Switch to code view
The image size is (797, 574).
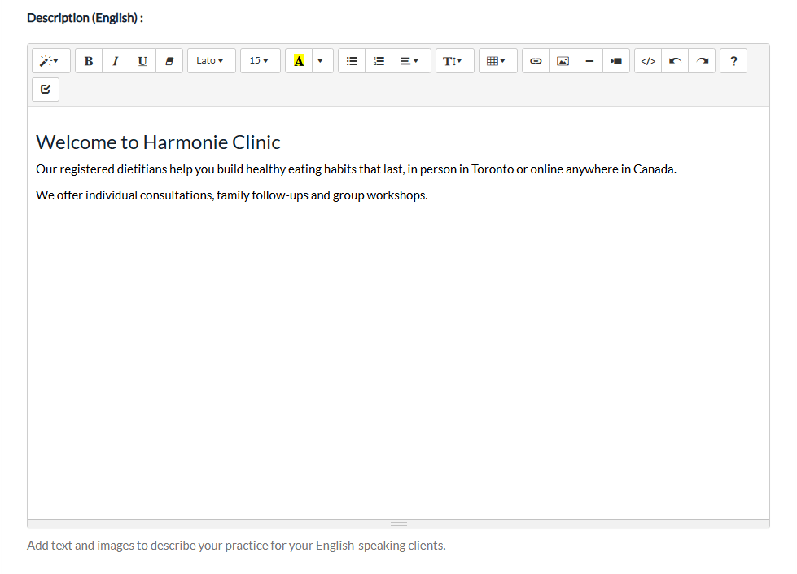[648, 61]
